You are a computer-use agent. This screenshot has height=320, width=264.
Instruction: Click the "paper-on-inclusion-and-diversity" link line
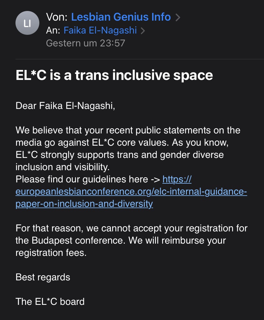(84, 204)
